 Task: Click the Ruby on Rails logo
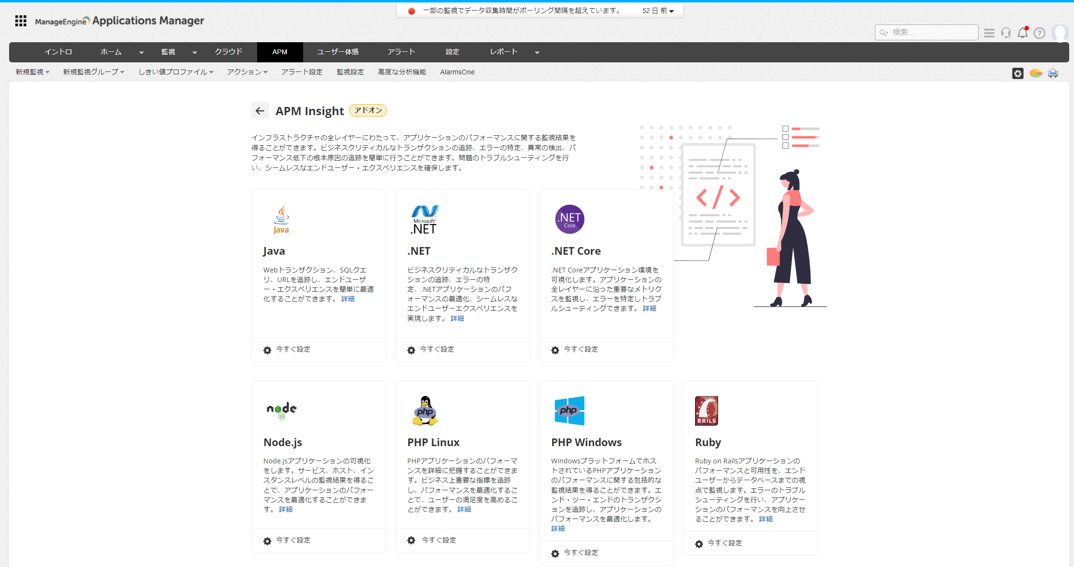click(x=706, y=411)
